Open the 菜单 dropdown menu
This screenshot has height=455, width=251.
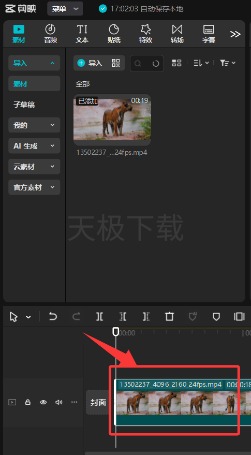coord(65,9)
